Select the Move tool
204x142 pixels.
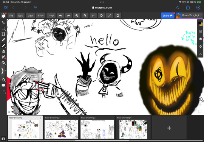(x=3, y=23)
